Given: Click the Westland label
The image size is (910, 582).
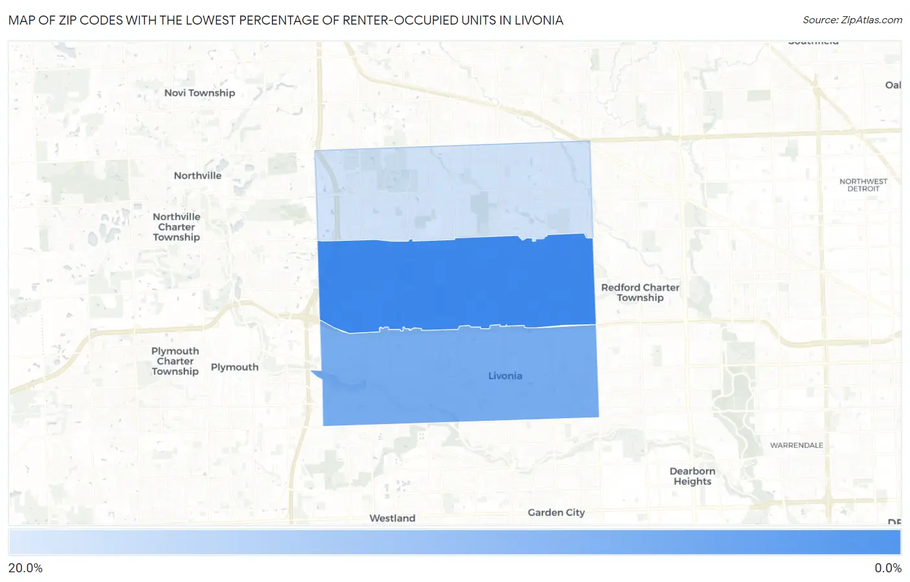Looking at the screenshot, I should 392,518.
